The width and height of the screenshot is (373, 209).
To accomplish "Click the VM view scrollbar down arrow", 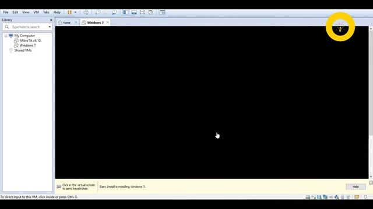I will (x=371, y=176).
